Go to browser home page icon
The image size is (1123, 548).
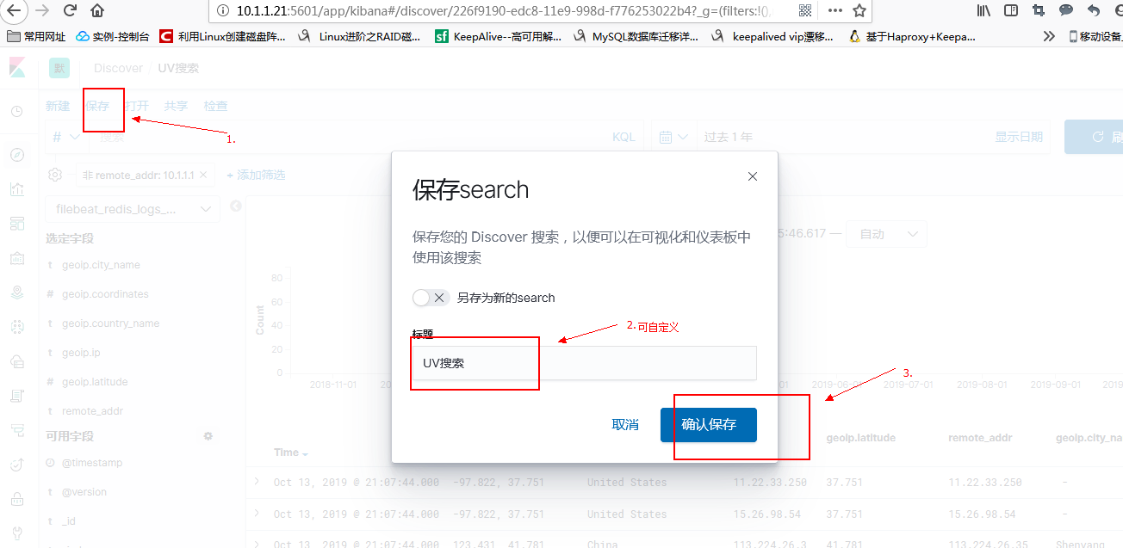[x=97, y=11]
